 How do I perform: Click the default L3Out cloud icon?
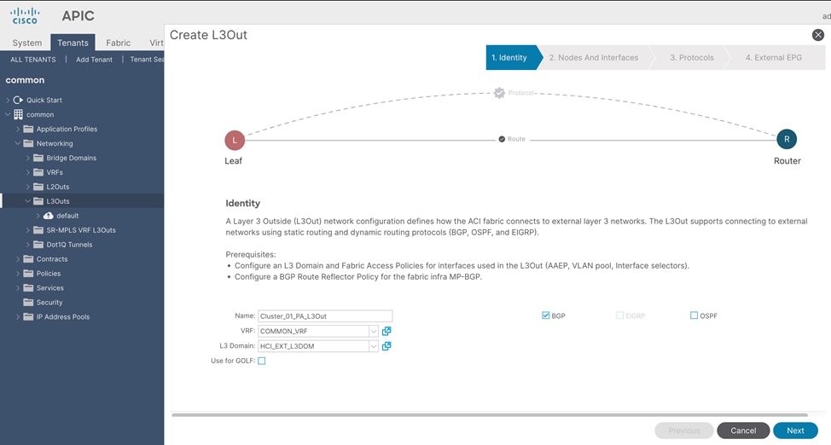pyautogui.click(x=49, y=216)
